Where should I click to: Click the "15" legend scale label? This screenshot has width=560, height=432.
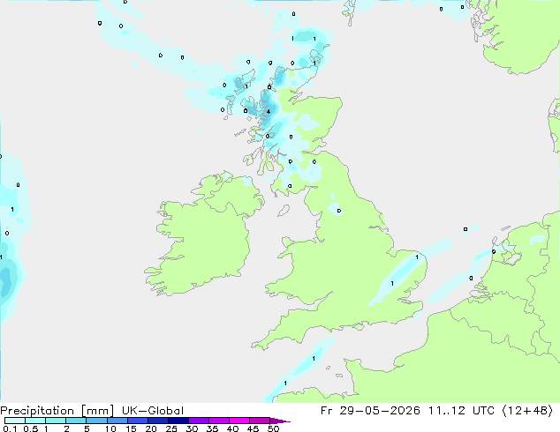click(131, 428)
